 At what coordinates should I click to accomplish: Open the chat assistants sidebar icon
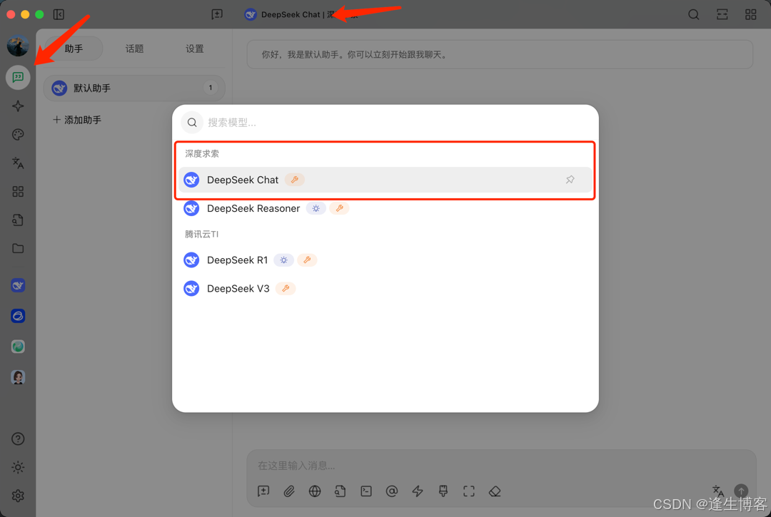(x=18, y=78)
